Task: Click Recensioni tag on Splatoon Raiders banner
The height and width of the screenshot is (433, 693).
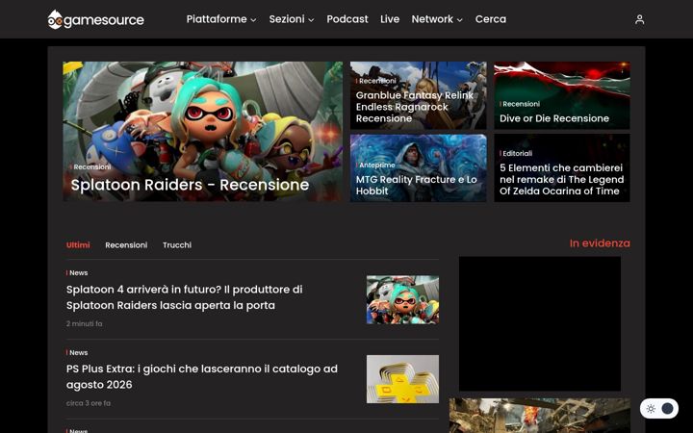Action: tap(91, 167)
